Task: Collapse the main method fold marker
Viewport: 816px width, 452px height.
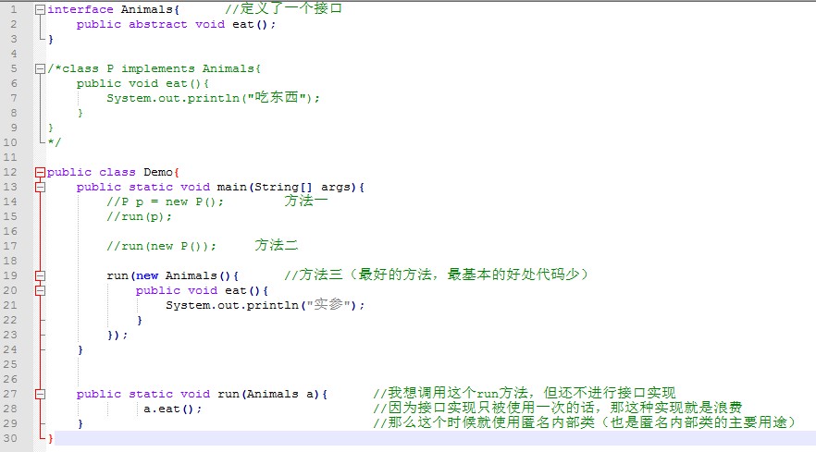Action: click(x=40, y=187)
